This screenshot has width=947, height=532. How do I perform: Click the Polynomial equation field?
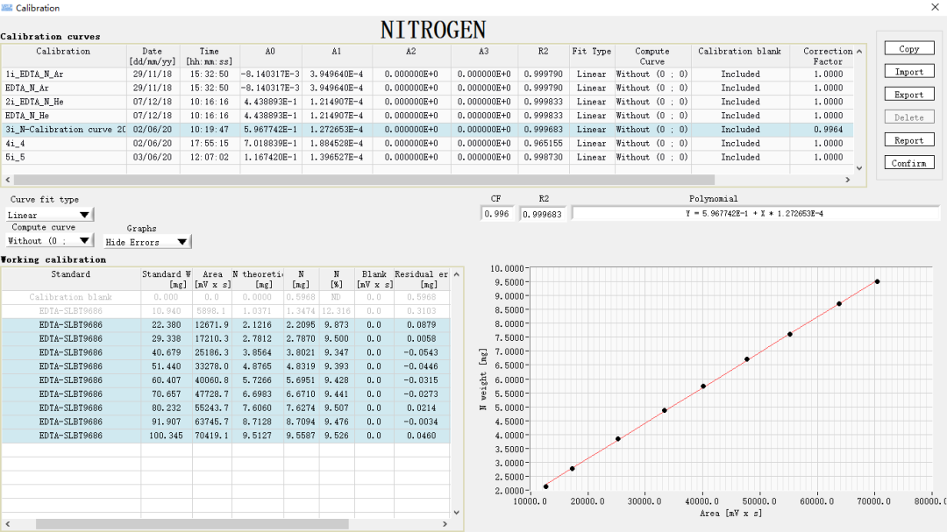[754, 214]
